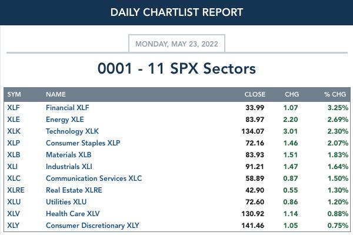
Task: Sort by the % CHG column header
Action: (x=335, y=94)
